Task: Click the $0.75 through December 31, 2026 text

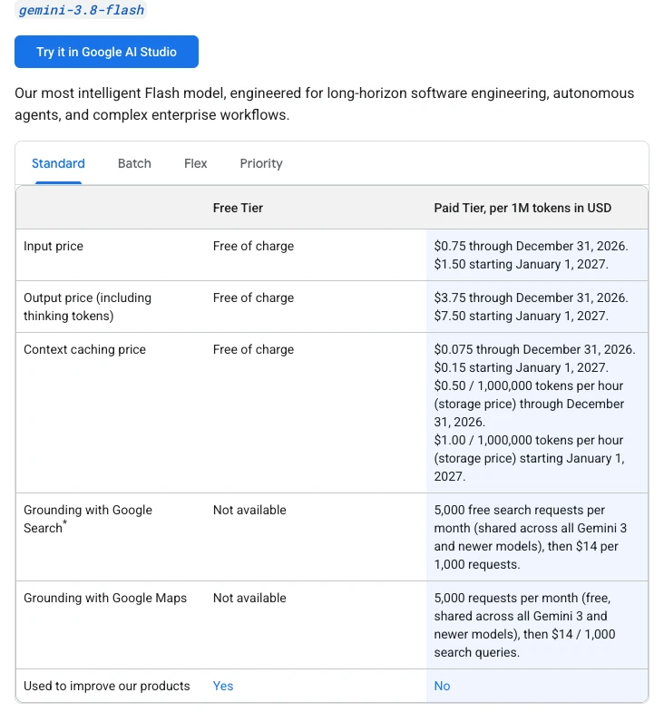Action: (531, 246)
